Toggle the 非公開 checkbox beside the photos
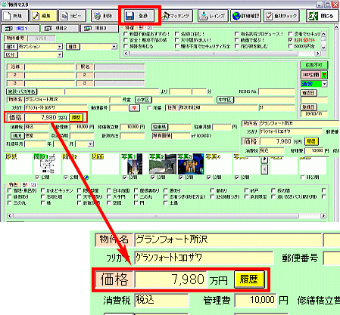Viewport: 340px width, 315px height. click(x=303, y=178)
